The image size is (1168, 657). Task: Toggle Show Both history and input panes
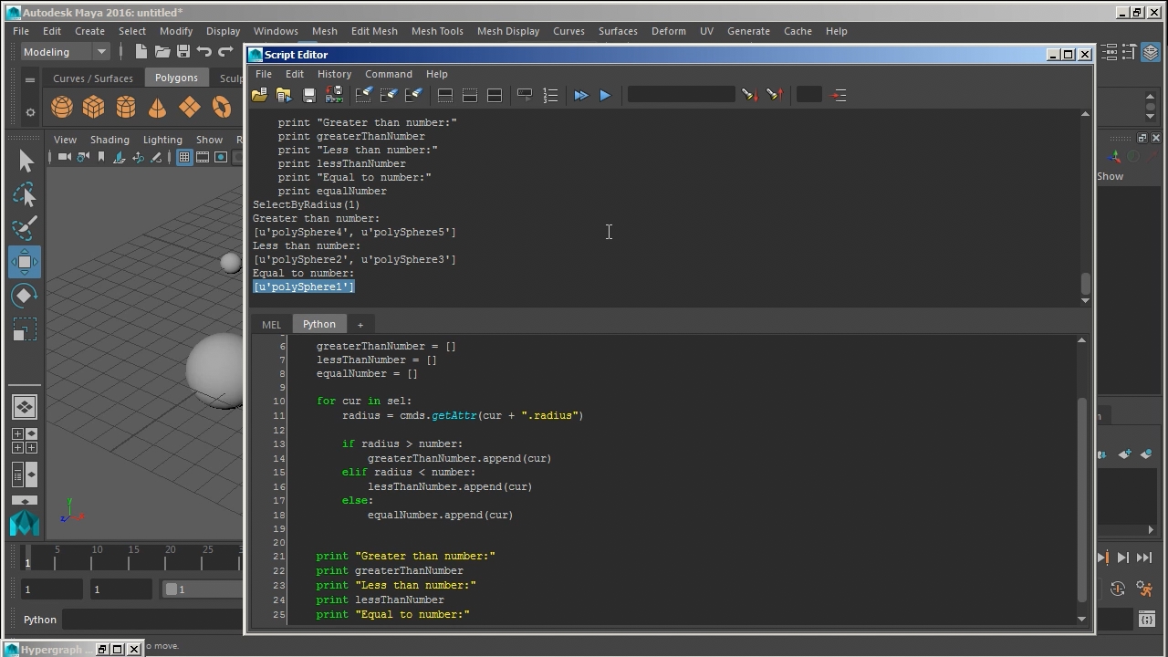click(494, 95)
